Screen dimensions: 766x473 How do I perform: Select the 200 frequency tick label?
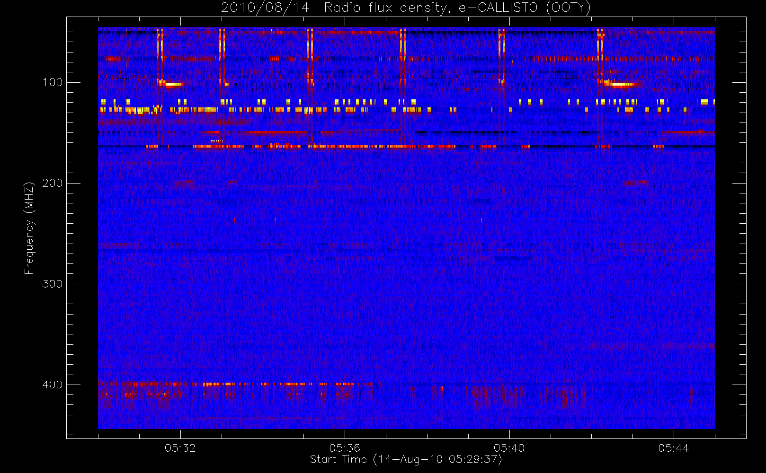click(53, 183)
